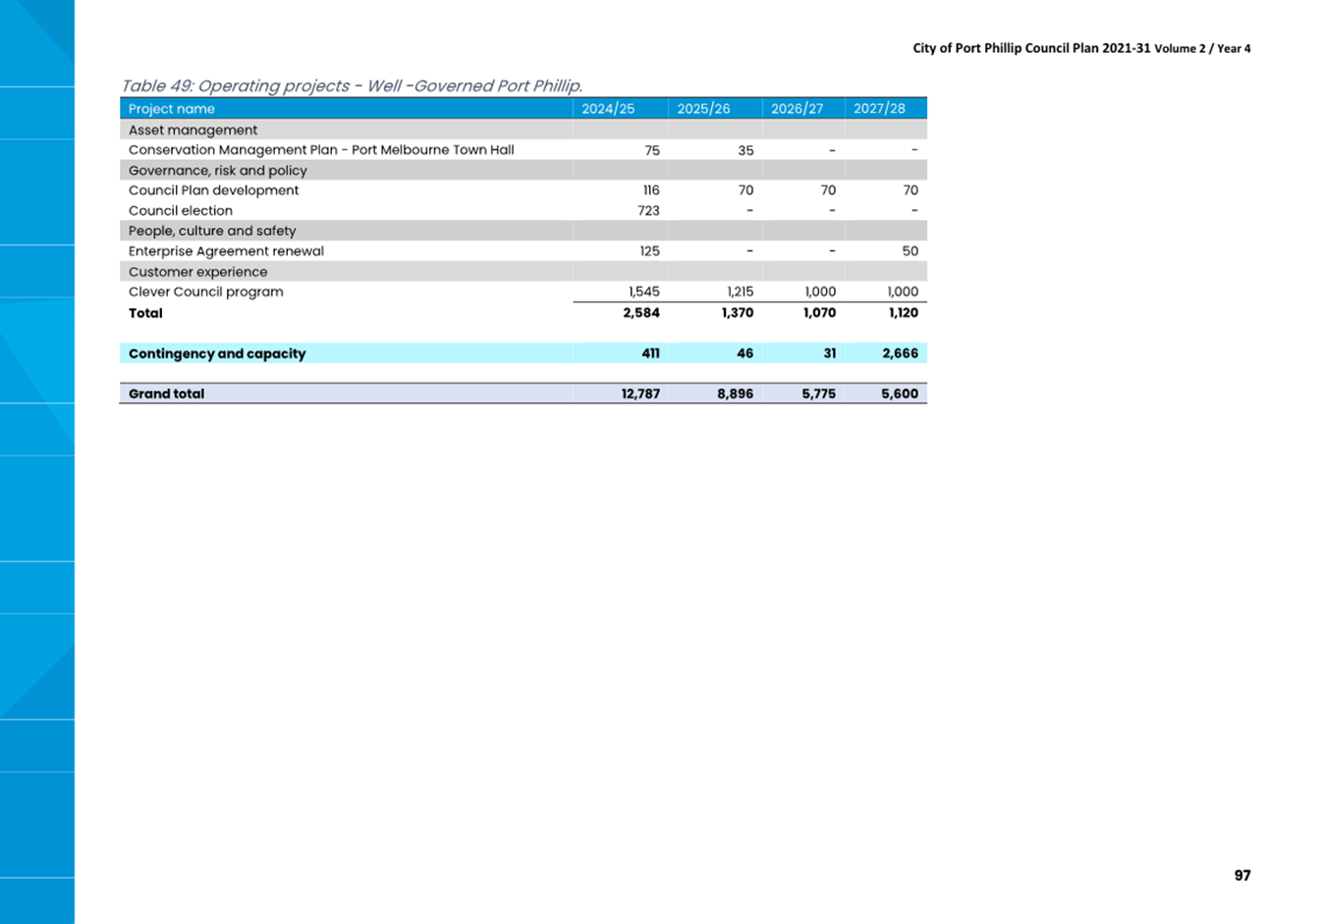This screenshot has width=1323, height=924.
Task: Click the "Council Plan development" row label
Action: [213, 190]
